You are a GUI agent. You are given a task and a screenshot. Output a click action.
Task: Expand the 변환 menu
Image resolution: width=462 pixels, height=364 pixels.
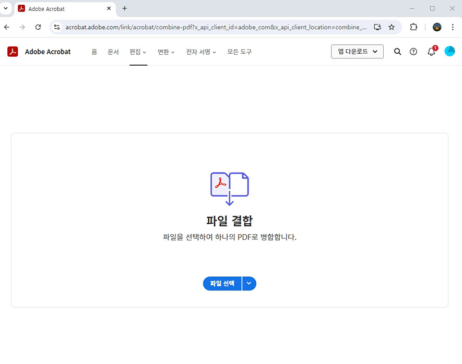(166, 52)
